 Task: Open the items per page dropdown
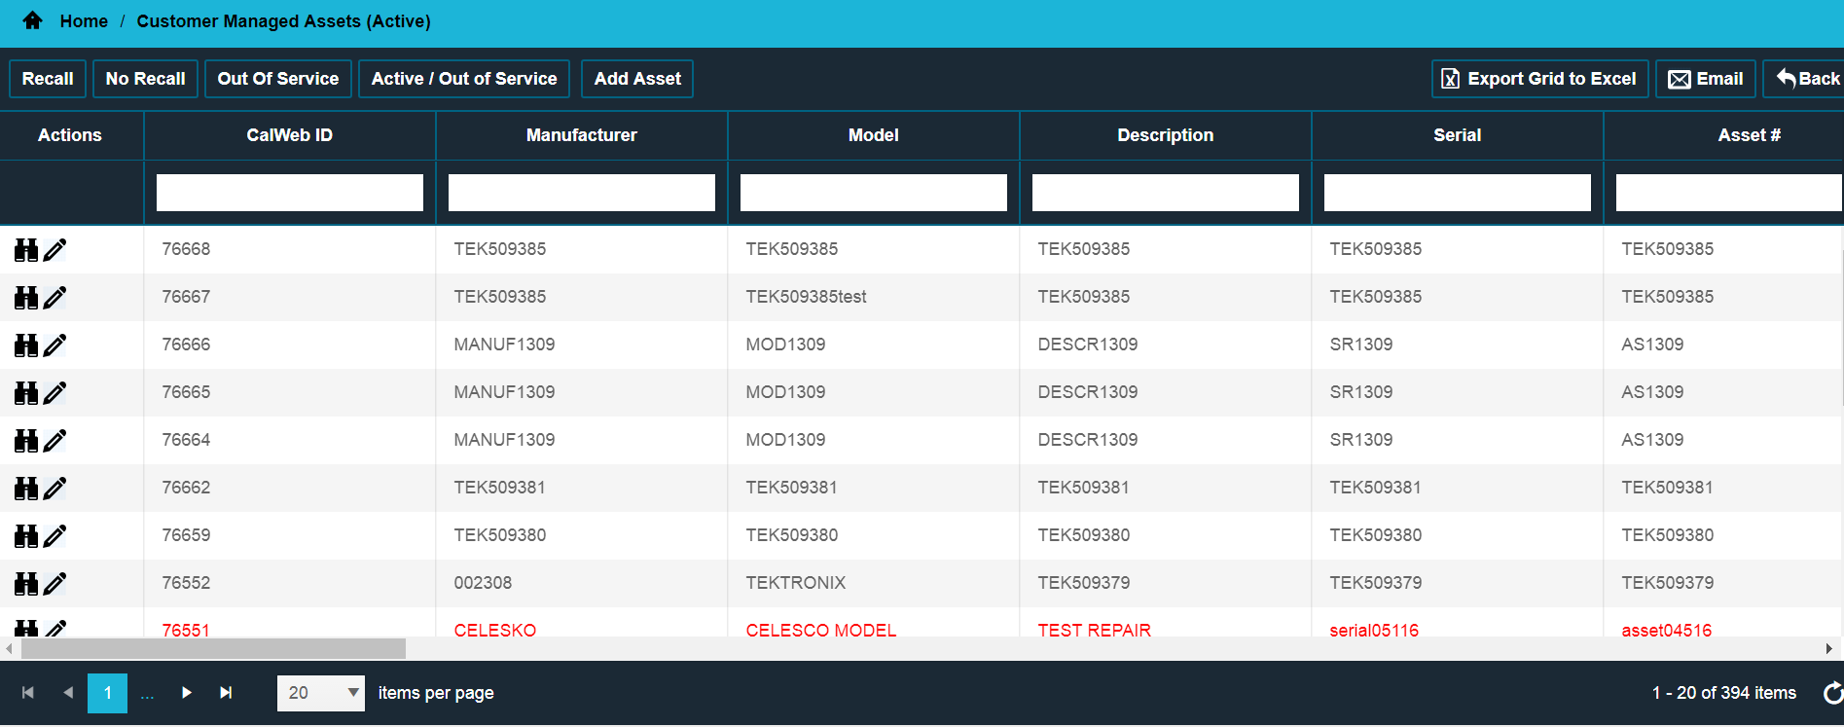tap(321, 693)
